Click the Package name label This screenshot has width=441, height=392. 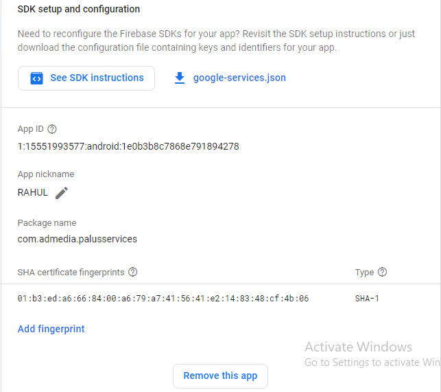47,223
